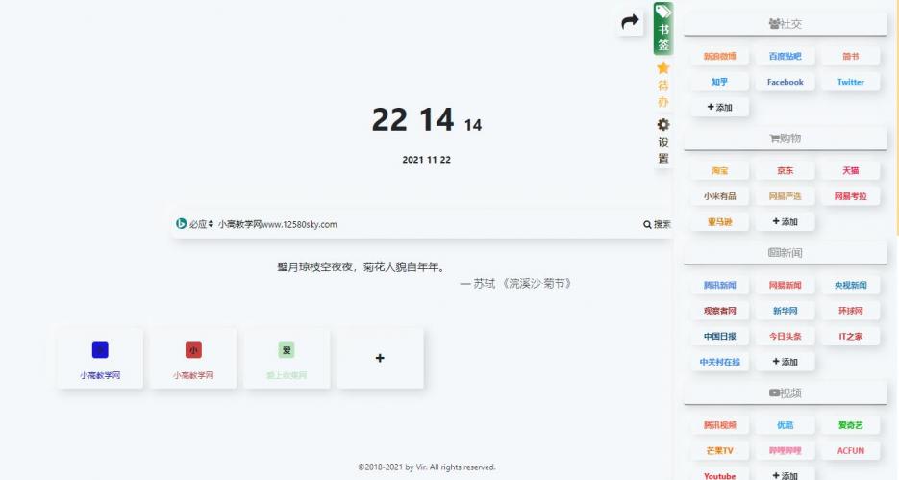Open the 观察者网 bookmark
Screen dimensions: 899x480
(x=719, y=311)
